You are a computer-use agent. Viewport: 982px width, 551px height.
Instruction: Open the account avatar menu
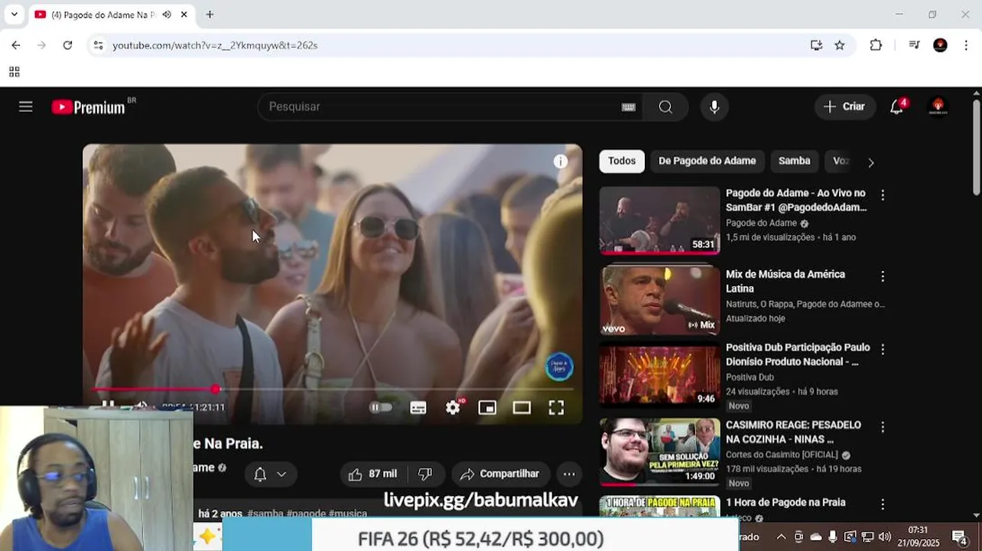pos(938,107)
